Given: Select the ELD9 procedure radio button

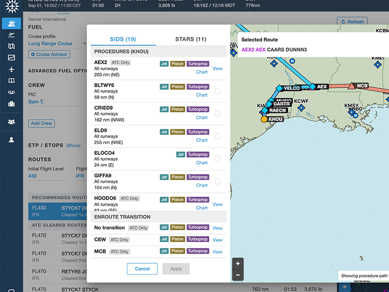Looking at the screenshot, I should click(x=217, y=136).
